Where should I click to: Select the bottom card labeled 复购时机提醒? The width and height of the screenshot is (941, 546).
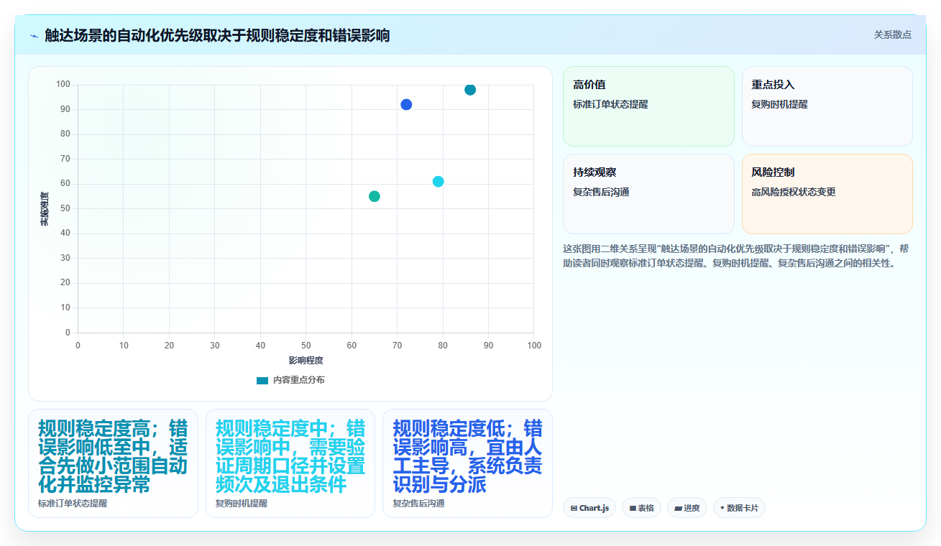click(x=290, y=463)
